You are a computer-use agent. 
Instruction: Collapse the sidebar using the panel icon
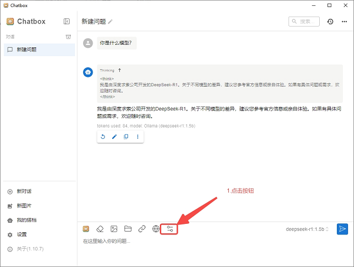tap(67, 21)
